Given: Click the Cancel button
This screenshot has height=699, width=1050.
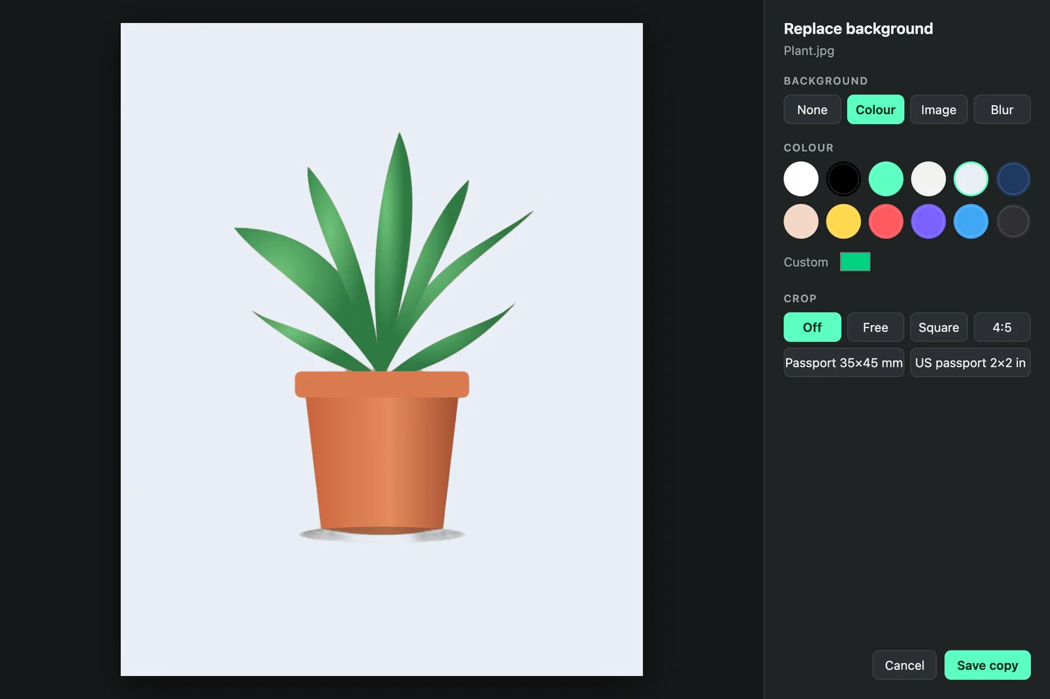Looking at the screenshot, I should point(904,665).
